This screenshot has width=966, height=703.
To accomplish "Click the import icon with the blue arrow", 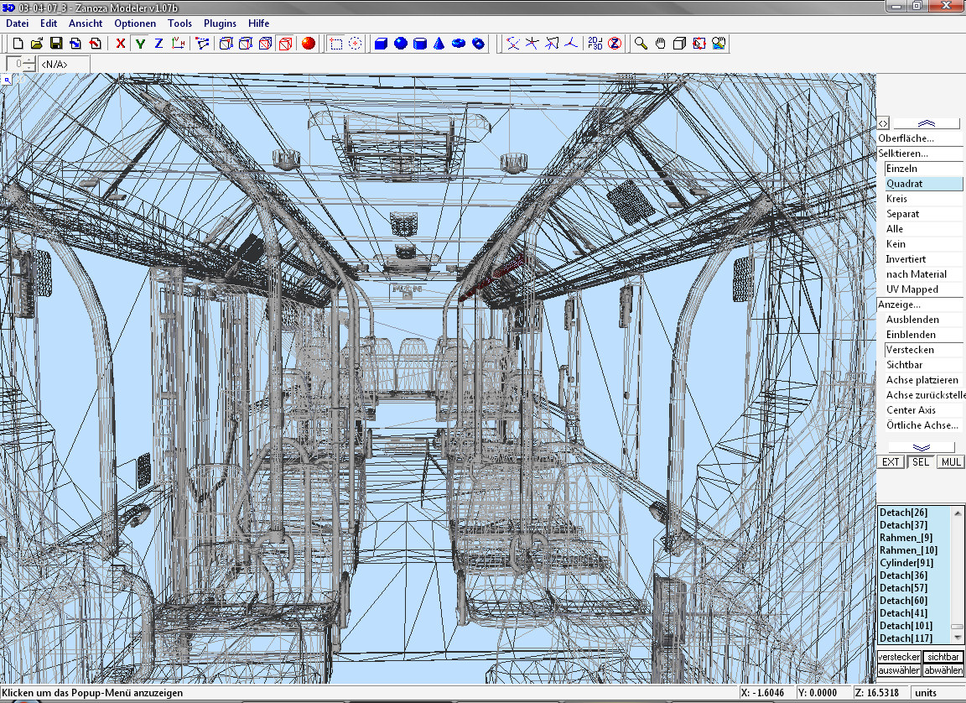I will click(x=75, y=43).
